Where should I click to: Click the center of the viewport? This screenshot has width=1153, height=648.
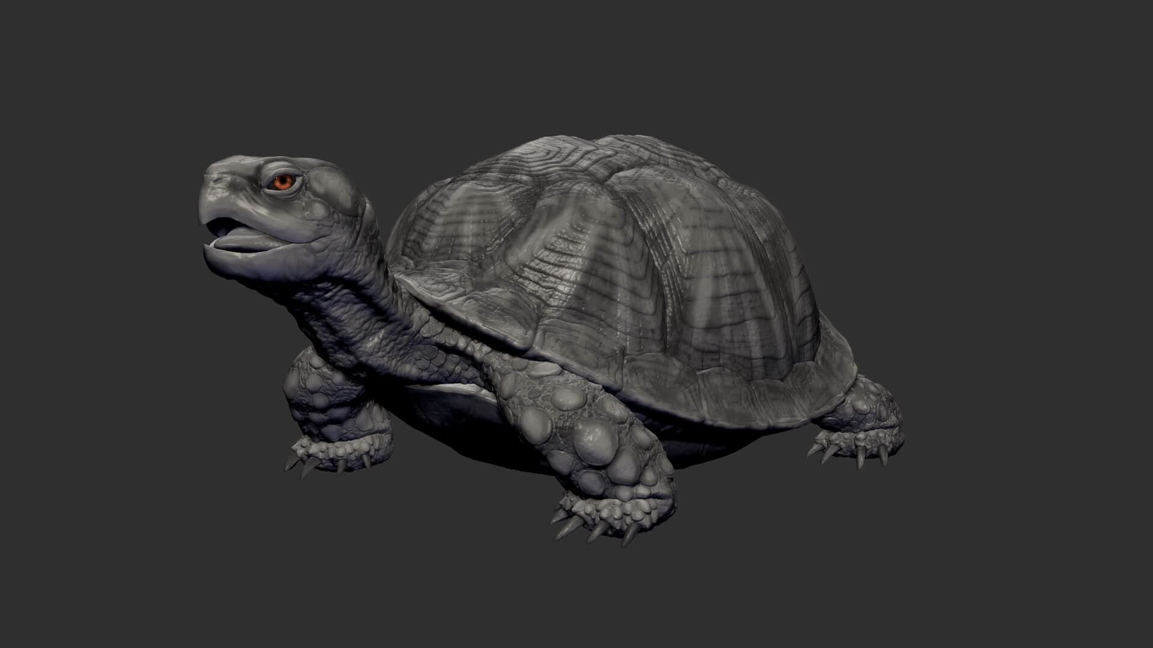(x=576, y=324)
